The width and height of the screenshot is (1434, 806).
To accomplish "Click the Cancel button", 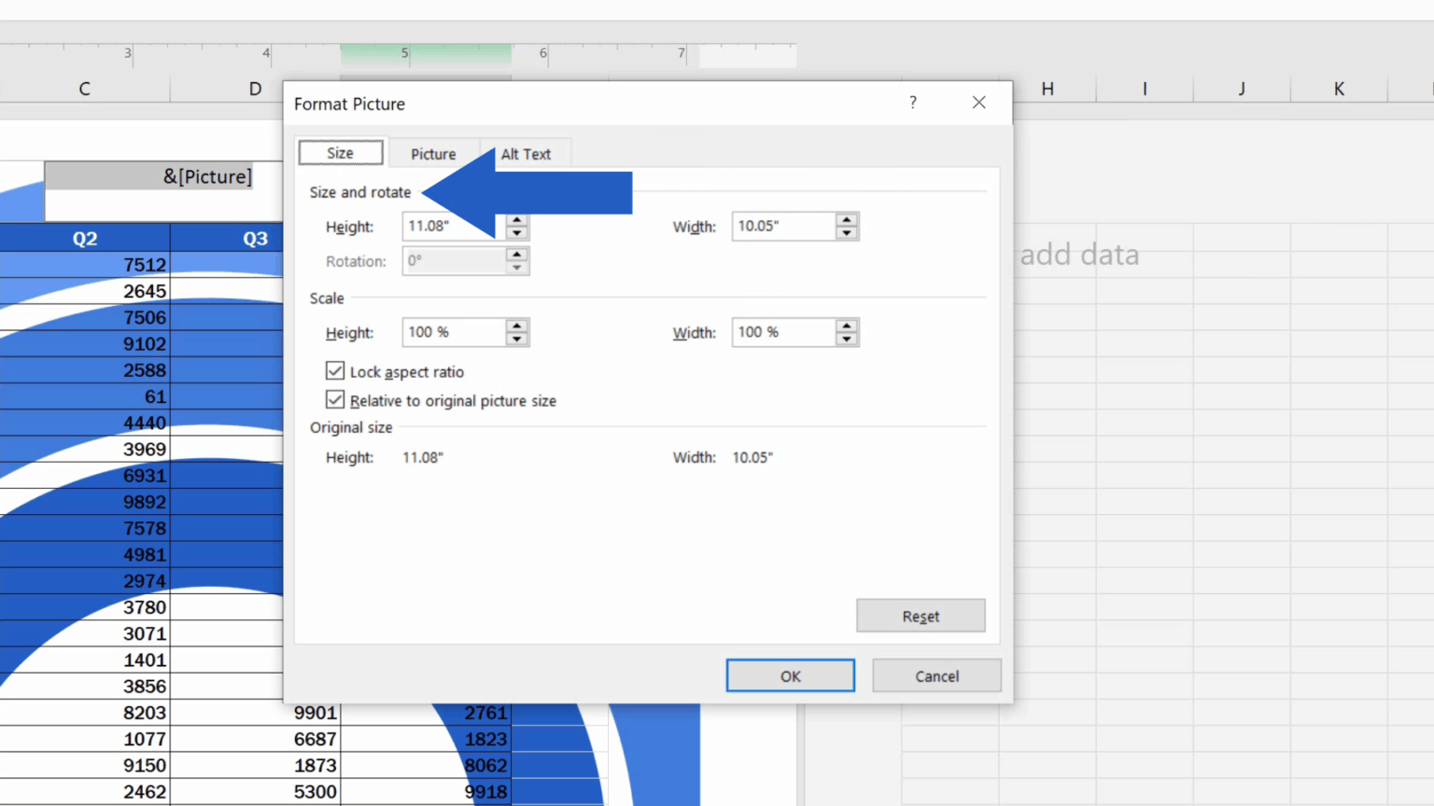I will point(935,675).
